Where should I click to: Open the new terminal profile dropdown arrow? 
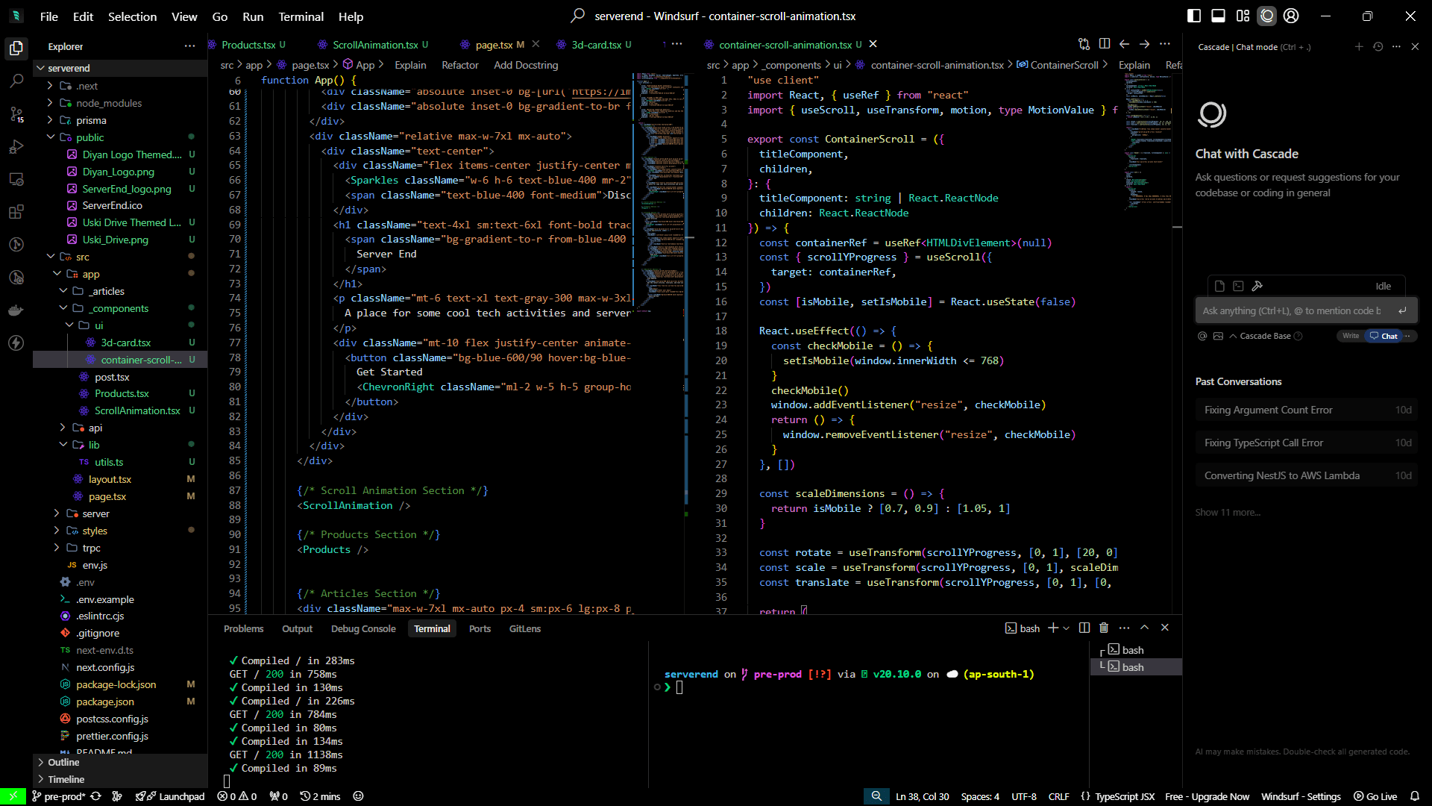click(x=1067, y=628)
